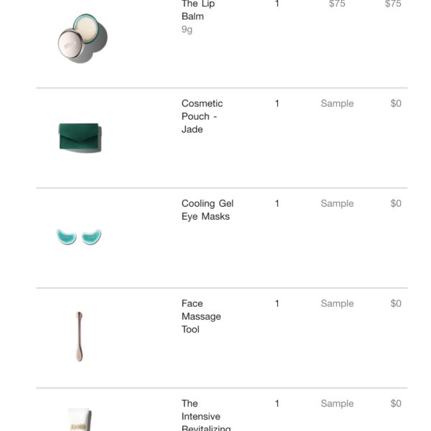Screen dimensions: 431x431
Task: Click the Sample label for Face Massage Tool
Action: (x=337, y=303)
